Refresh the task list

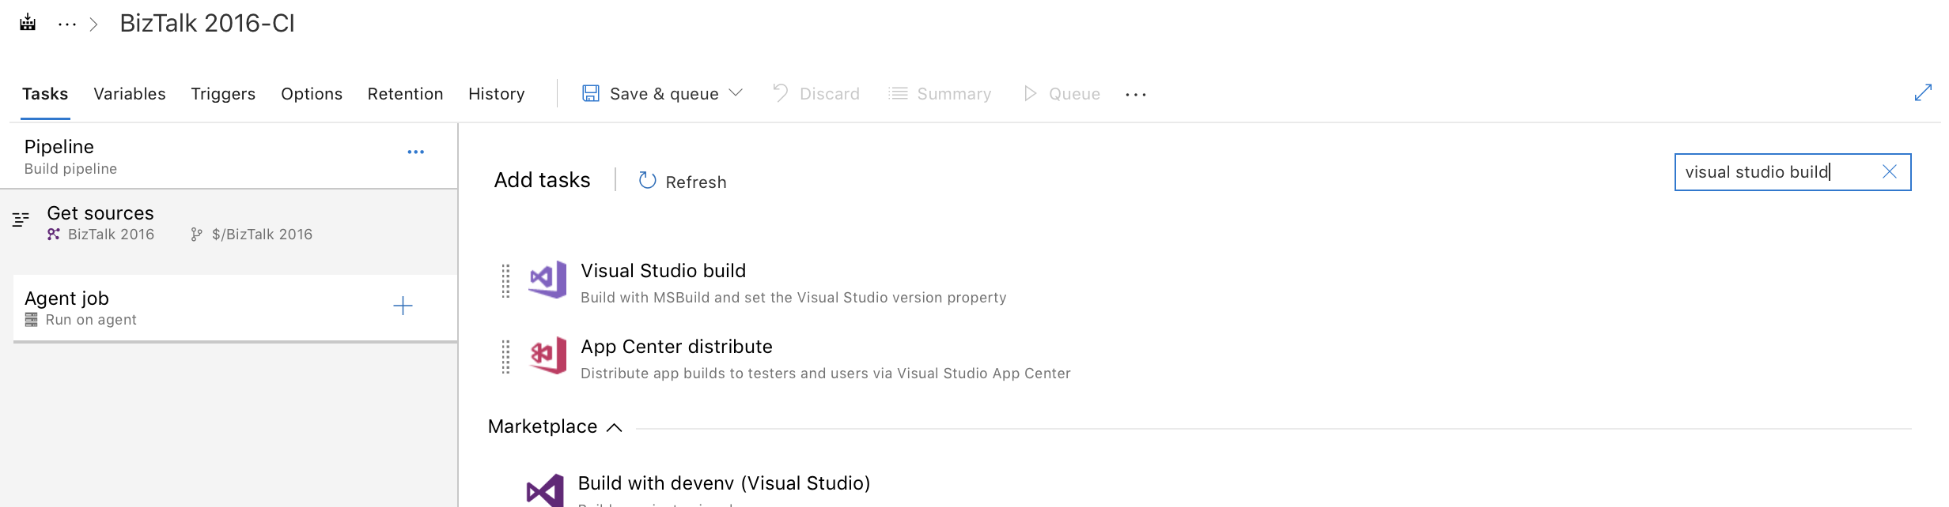tap(682, 182)
